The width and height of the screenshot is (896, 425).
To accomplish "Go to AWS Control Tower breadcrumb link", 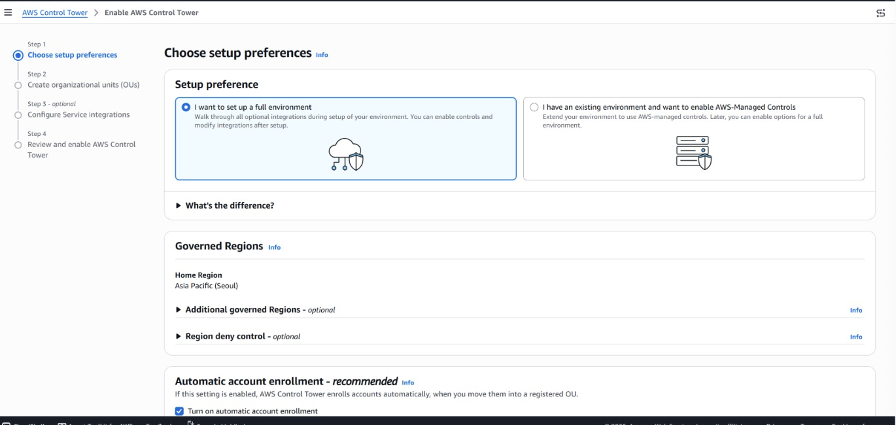I will pyautogui.click(x=55, y=12).
